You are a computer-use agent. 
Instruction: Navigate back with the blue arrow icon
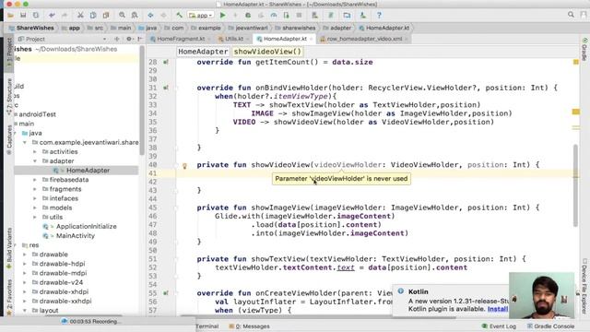click(x=150, y=16)
